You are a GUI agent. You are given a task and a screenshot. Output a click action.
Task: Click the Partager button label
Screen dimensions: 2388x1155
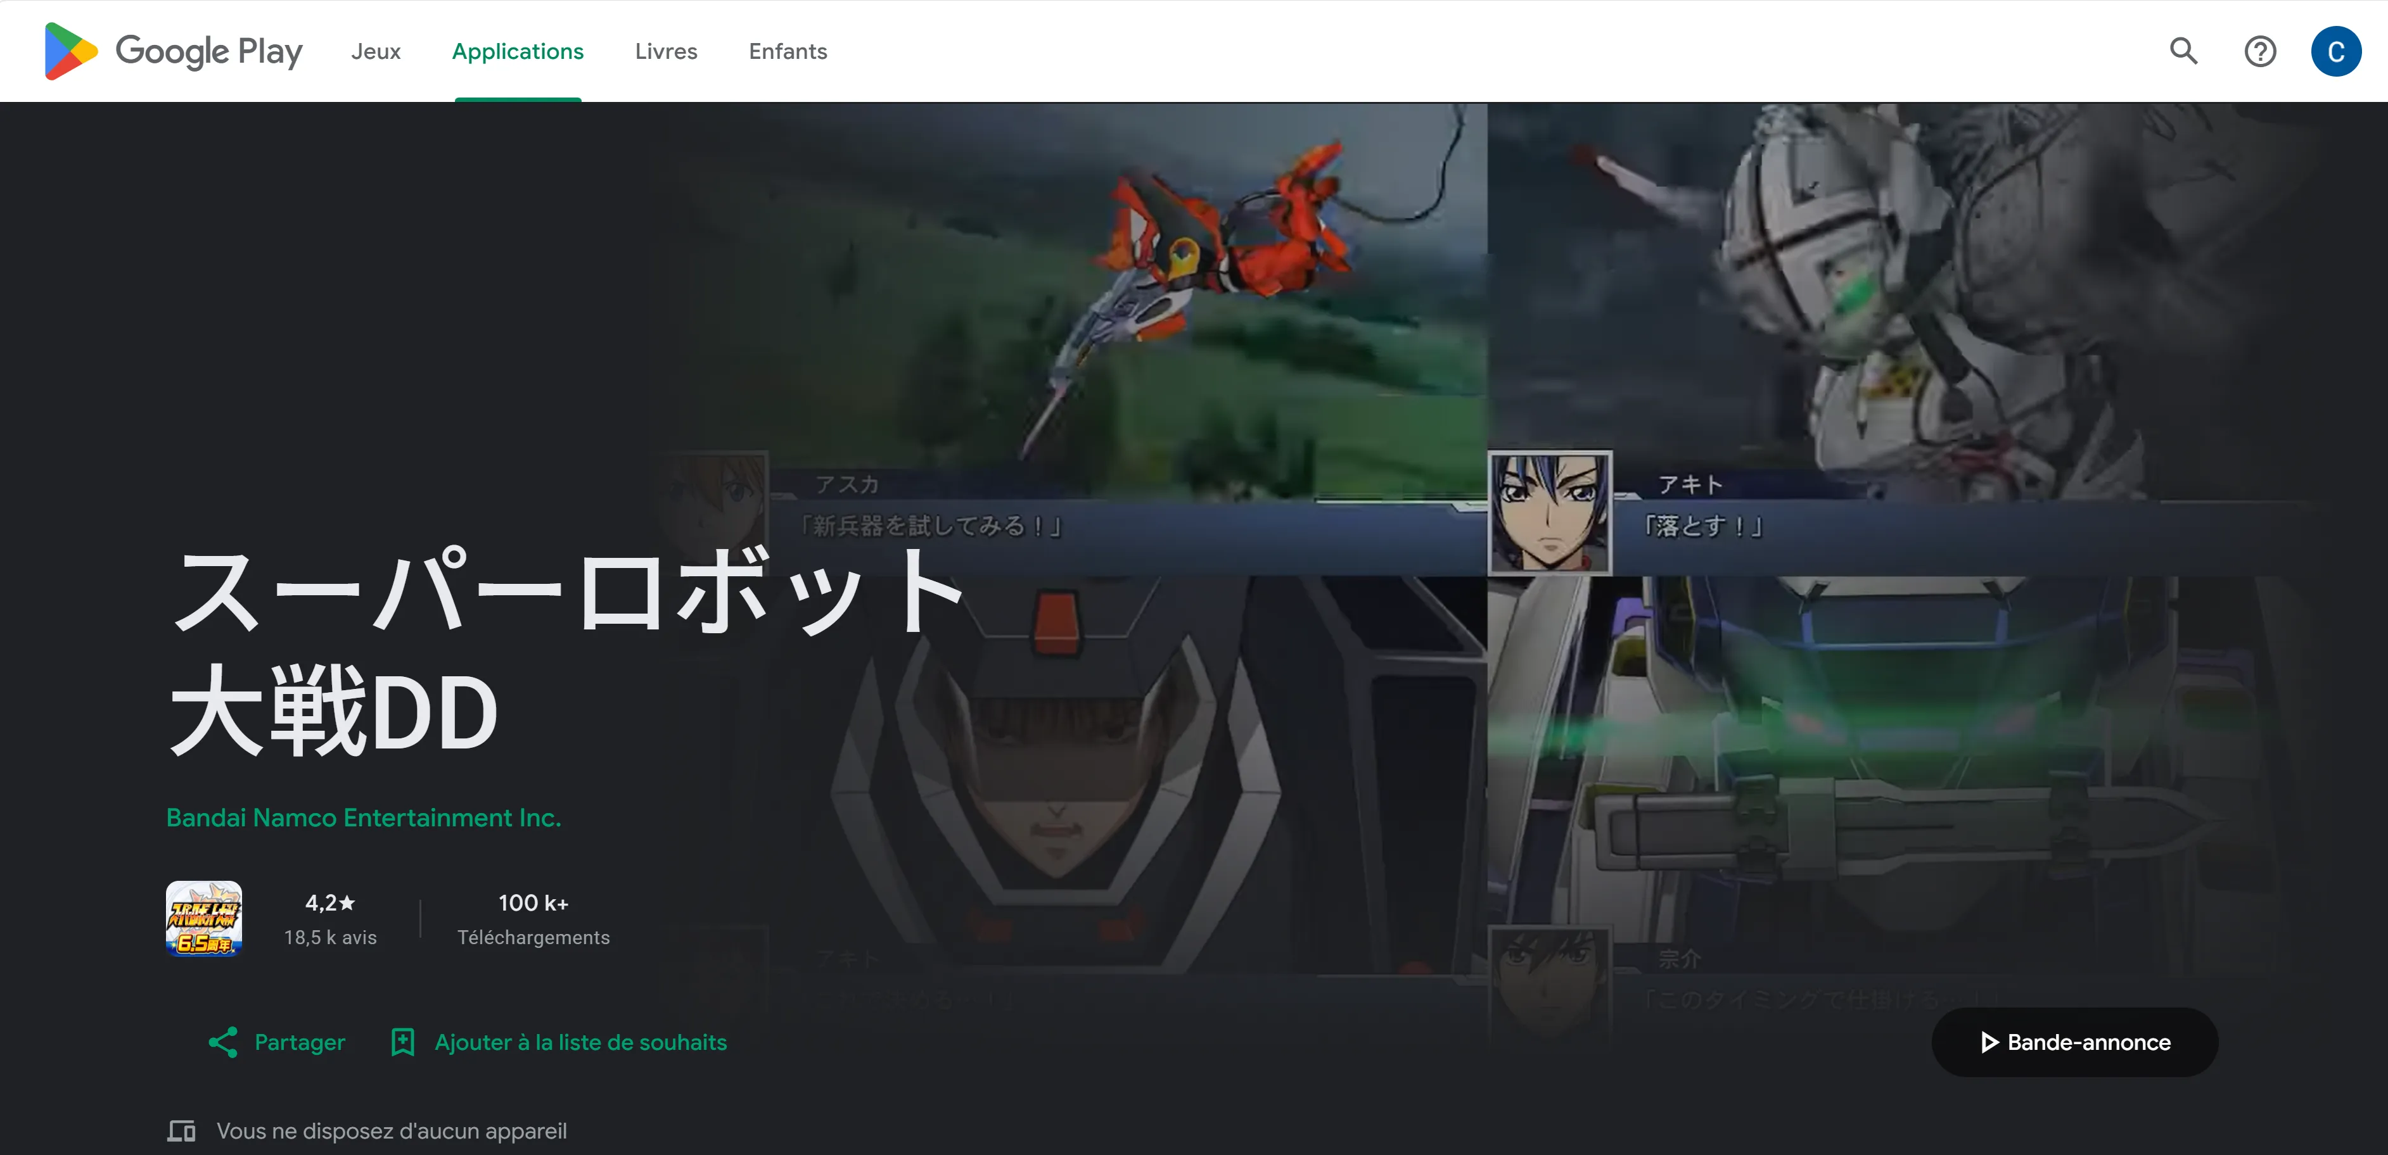pos(300,1042)
